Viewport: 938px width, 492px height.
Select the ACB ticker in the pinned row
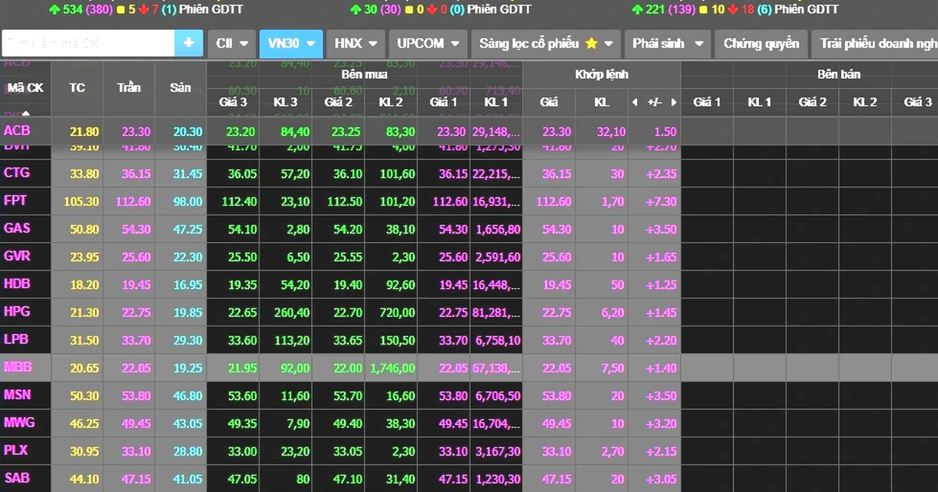point(17,130)
